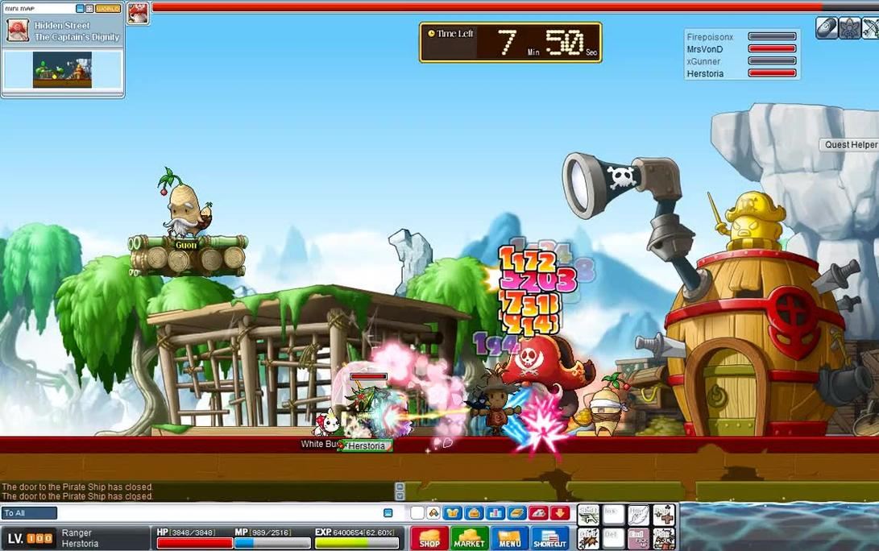879x551 pixels.
Task: Toggle the minimap minimize button
Action: coord(80,8)
